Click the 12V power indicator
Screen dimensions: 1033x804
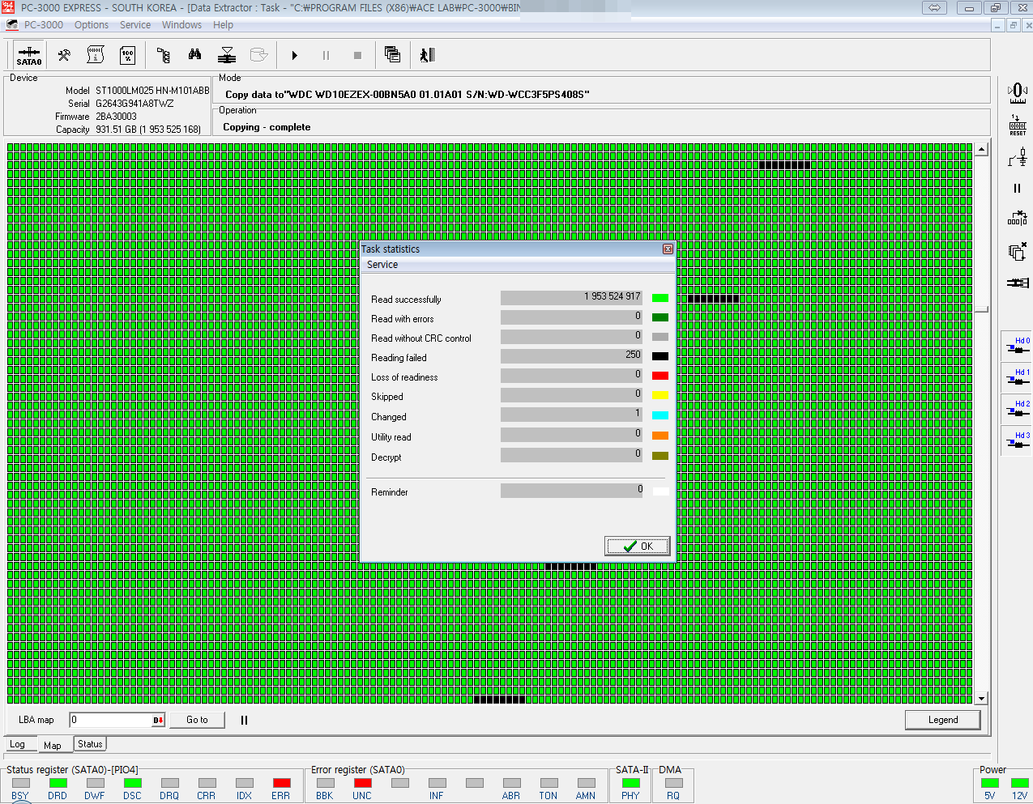(x=1020, y=783)
